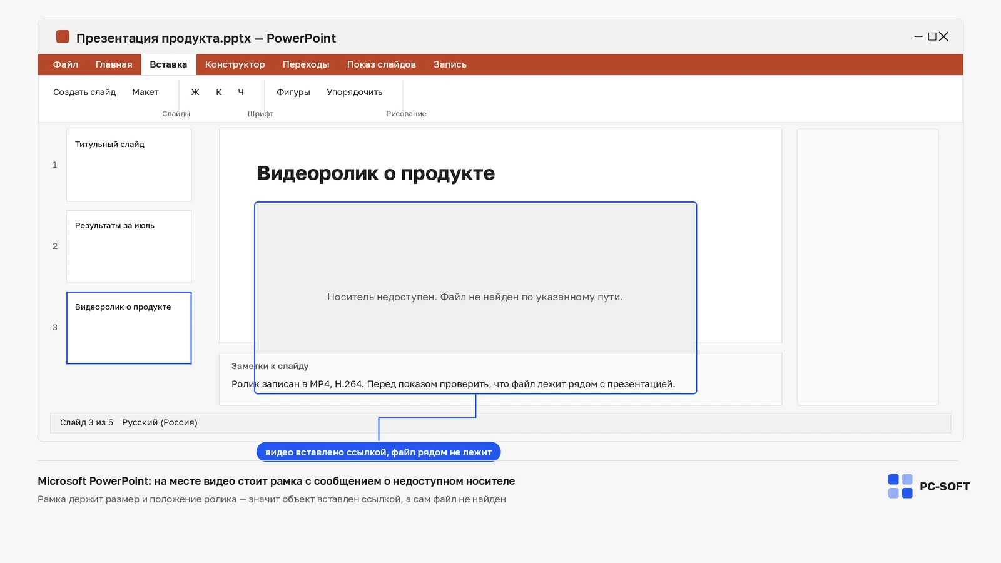Maximize the PowerPoint window

[932, 37]
